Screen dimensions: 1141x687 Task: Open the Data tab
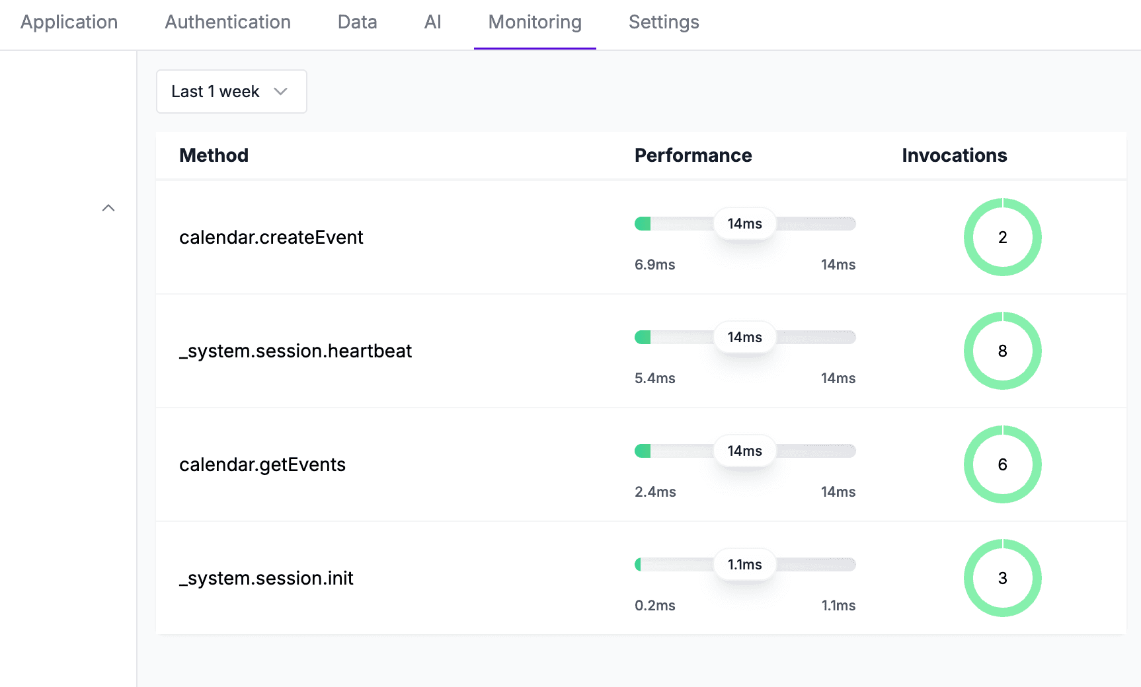point(357,22)
